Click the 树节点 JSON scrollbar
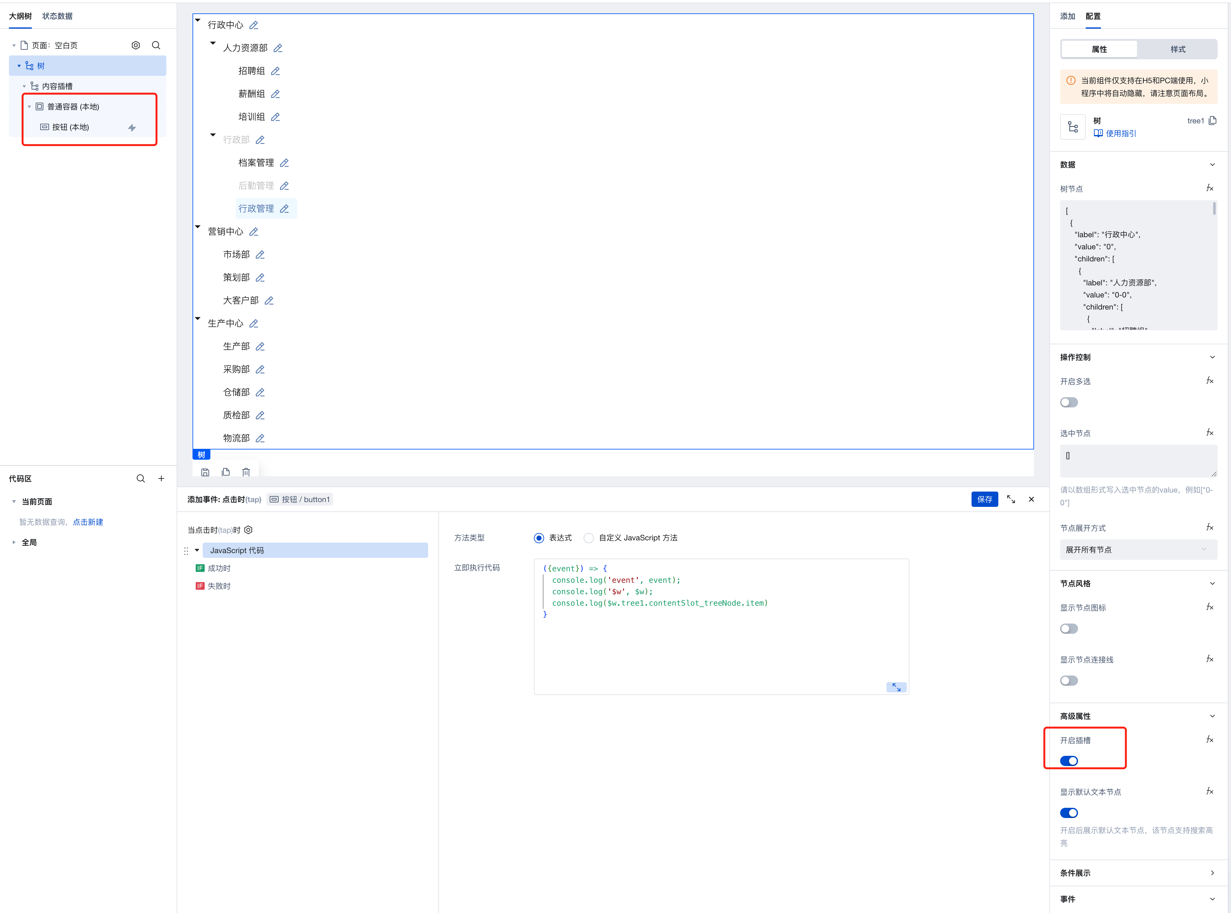The height and width of the screenshot is (913, 1231). coord(1214,208)
